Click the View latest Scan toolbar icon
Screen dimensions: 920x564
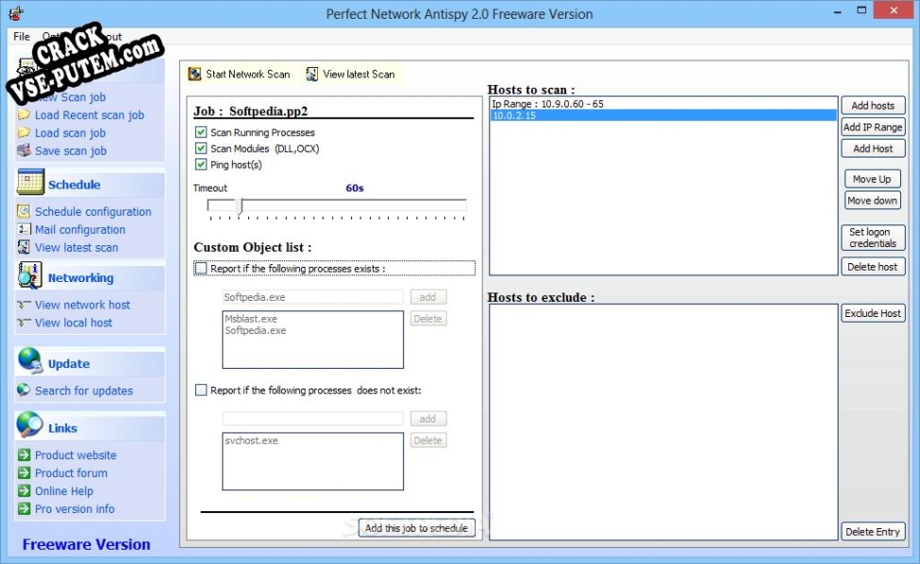point(312,74)
